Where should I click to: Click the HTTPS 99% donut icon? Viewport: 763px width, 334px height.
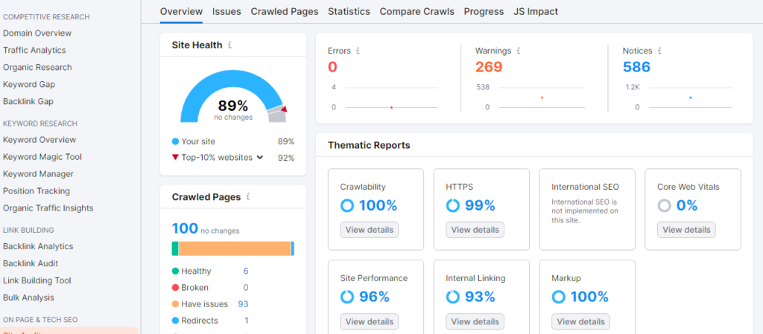coord(452,206)
